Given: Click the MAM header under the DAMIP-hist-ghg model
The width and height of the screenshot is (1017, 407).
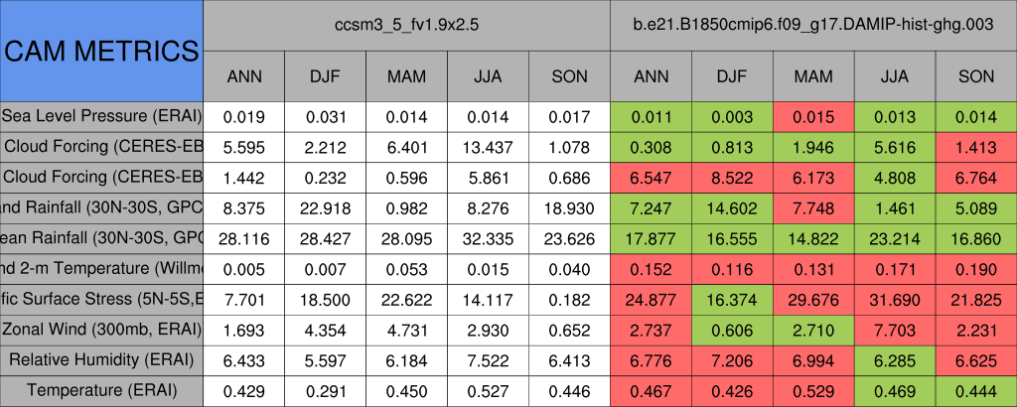Looking at the screenshot, I should 813,76.
